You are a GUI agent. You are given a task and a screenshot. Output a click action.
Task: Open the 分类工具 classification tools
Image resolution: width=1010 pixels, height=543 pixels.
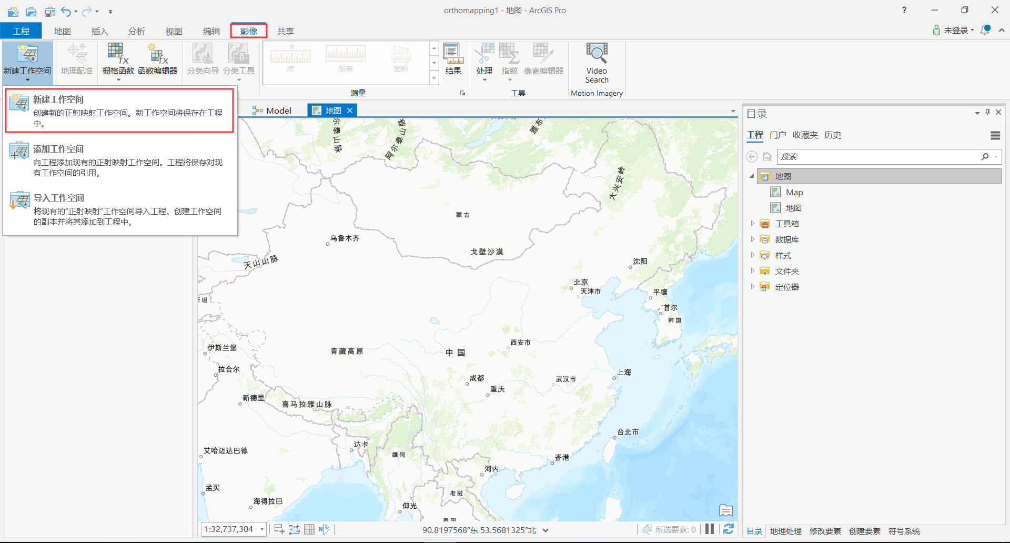(x=238, y=58)
